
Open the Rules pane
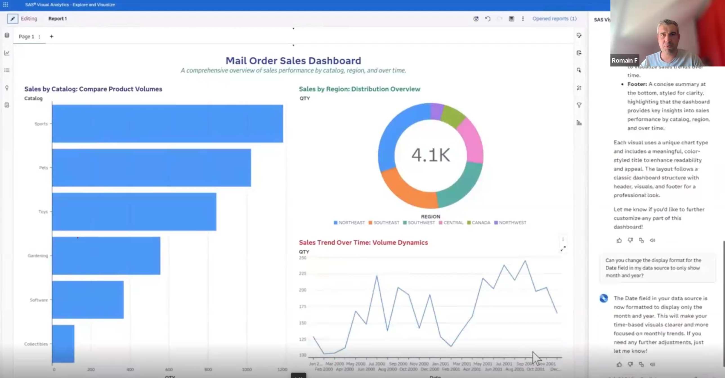579,88
